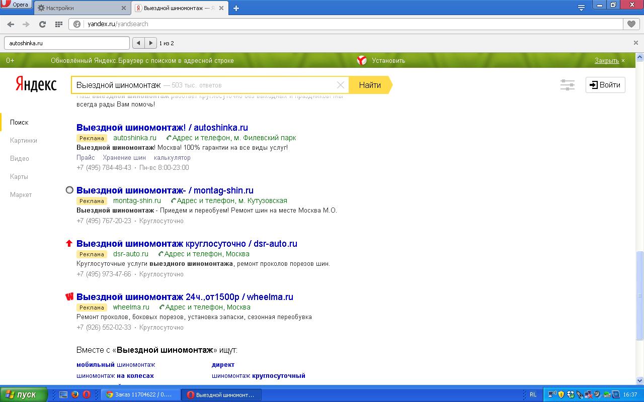Click the page vertical scrollbar thumb
This screenshot has height=402, width=644.
[640, 294]
